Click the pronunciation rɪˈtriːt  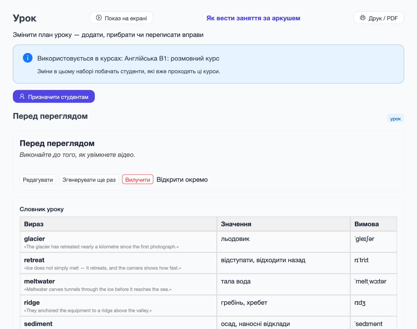(x=361, y=260)
